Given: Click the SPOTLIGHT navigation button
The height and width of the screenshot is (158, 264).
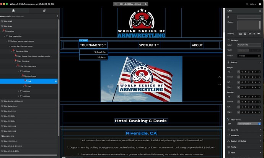Looking at the screenshot, I should 148,45.
